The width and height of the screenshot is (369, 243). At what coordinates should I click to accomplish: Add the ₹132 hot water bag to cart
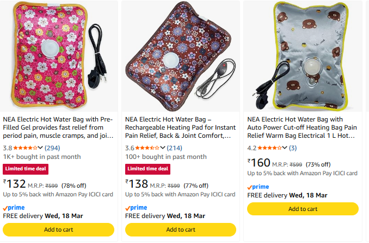(x=59, y=229)
